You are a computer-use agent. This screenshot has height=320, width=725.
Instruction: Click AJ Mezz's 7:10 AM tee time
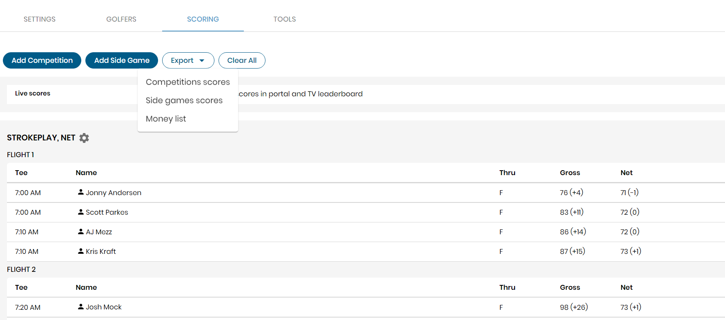pos(27,232)
